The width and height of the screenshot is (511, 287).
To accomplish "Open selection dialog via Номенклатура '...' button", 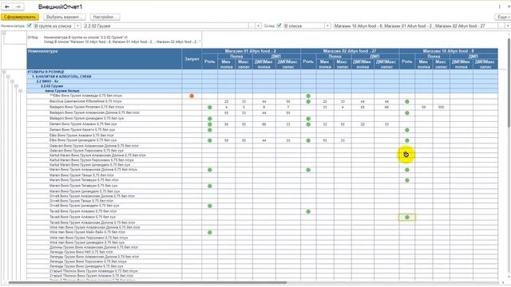I will click(252, 26).
